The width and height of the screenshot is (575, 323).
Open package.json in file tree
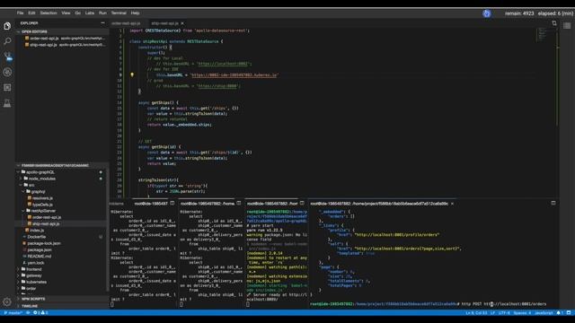pos(40,249)
